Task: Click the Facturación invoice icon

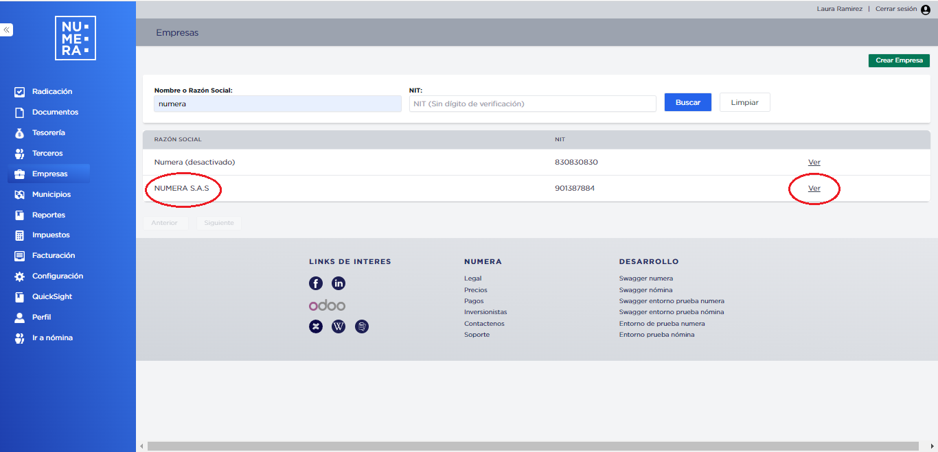Action: [19, 256]
